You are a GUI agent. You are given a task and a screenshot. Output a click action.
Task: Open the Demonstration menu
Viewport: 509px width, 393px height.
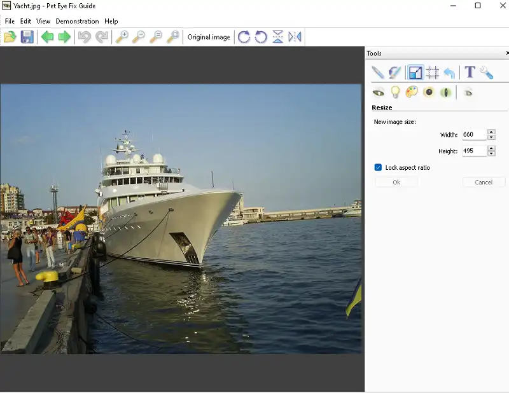pyautogui.click(x=77, y=21)
